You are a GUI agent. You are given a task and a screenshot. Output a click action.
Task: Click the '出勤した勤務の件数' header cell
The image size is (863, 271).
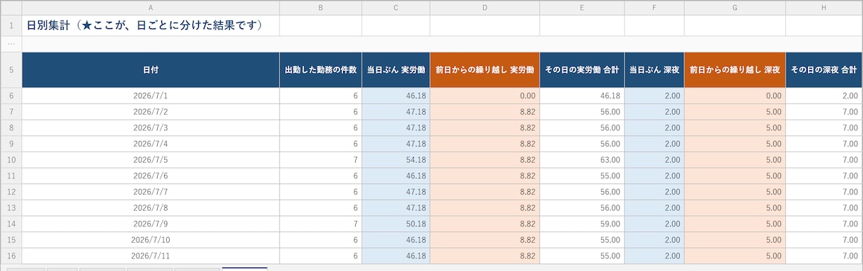click(x=320, y=70)
